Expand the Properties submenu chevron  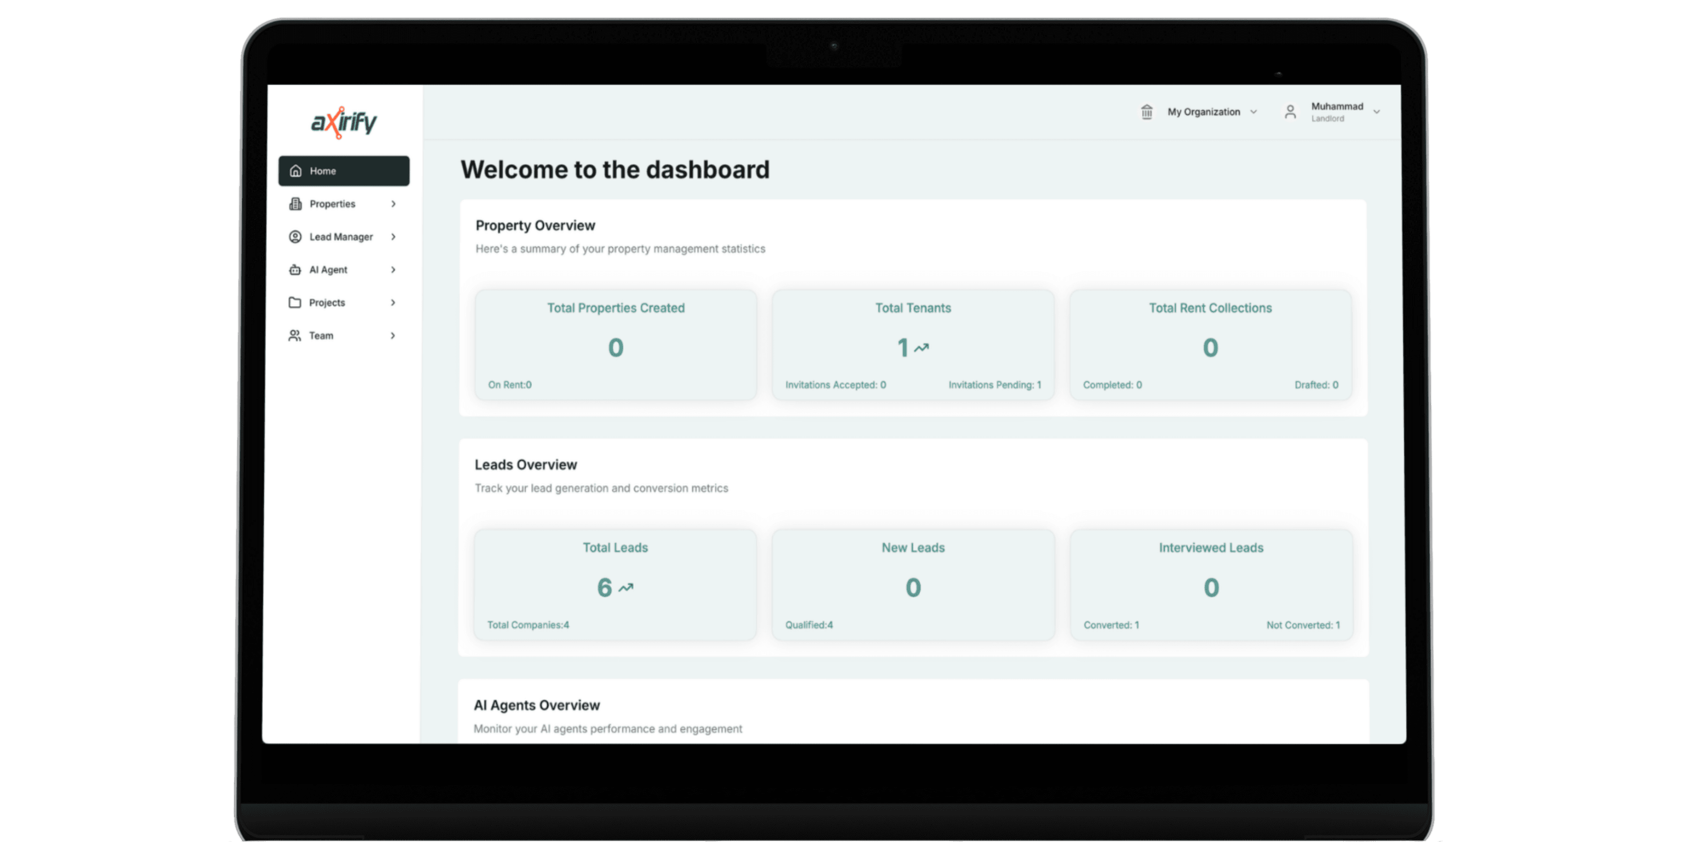pos(393,204)
